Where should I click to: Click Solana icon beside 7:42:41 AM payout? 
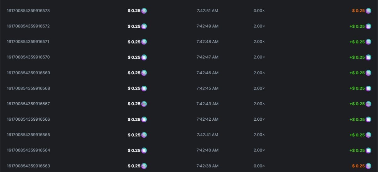(368, 135)
